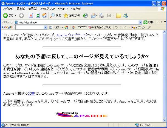The height and width of the screenshot is (128, 167).
Task: Refresh the page with green arrows icon
Action: point(38,16)
